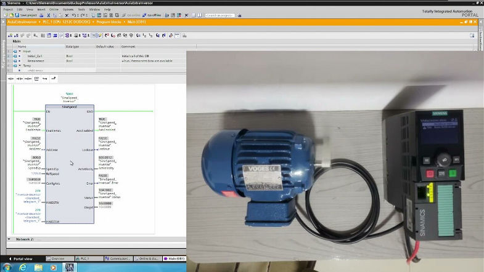
Task: Click the Redo arrow icon
Action: pyautogui.click(x=83, y=15)
